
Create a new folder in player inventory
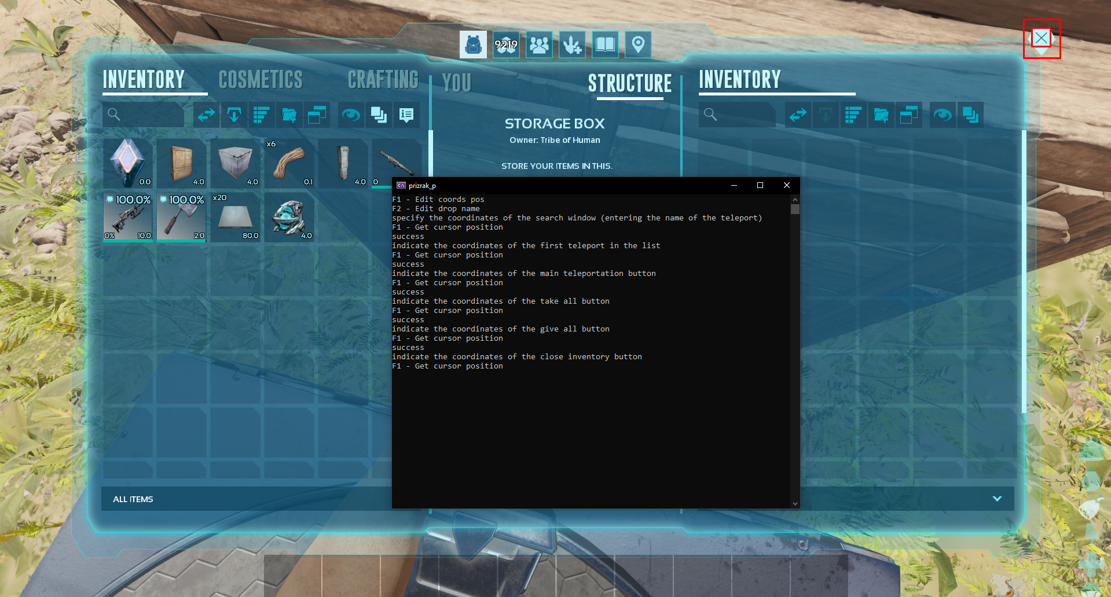[289, 115]
